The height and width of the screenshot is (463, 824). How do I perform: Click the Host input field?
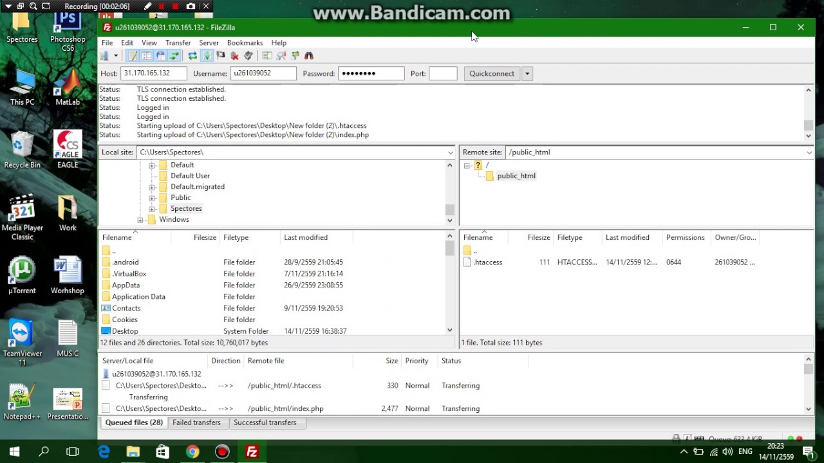point(153,73)
